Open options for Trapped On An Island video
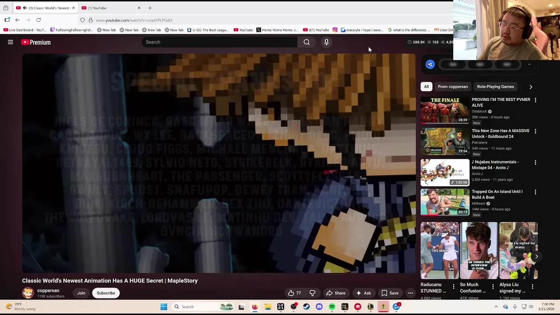This screenshot has width=560, height=315. point(535,192)
